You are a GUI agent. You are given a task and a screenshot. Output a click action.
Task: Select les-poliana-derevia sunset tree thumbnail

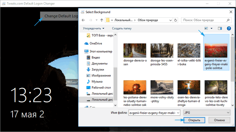pos(135,87)
